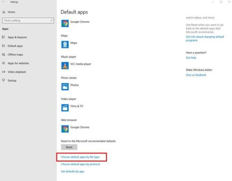Click the Video playback camera icon
This screenshot has height=181, width=232.
(3, 72)
